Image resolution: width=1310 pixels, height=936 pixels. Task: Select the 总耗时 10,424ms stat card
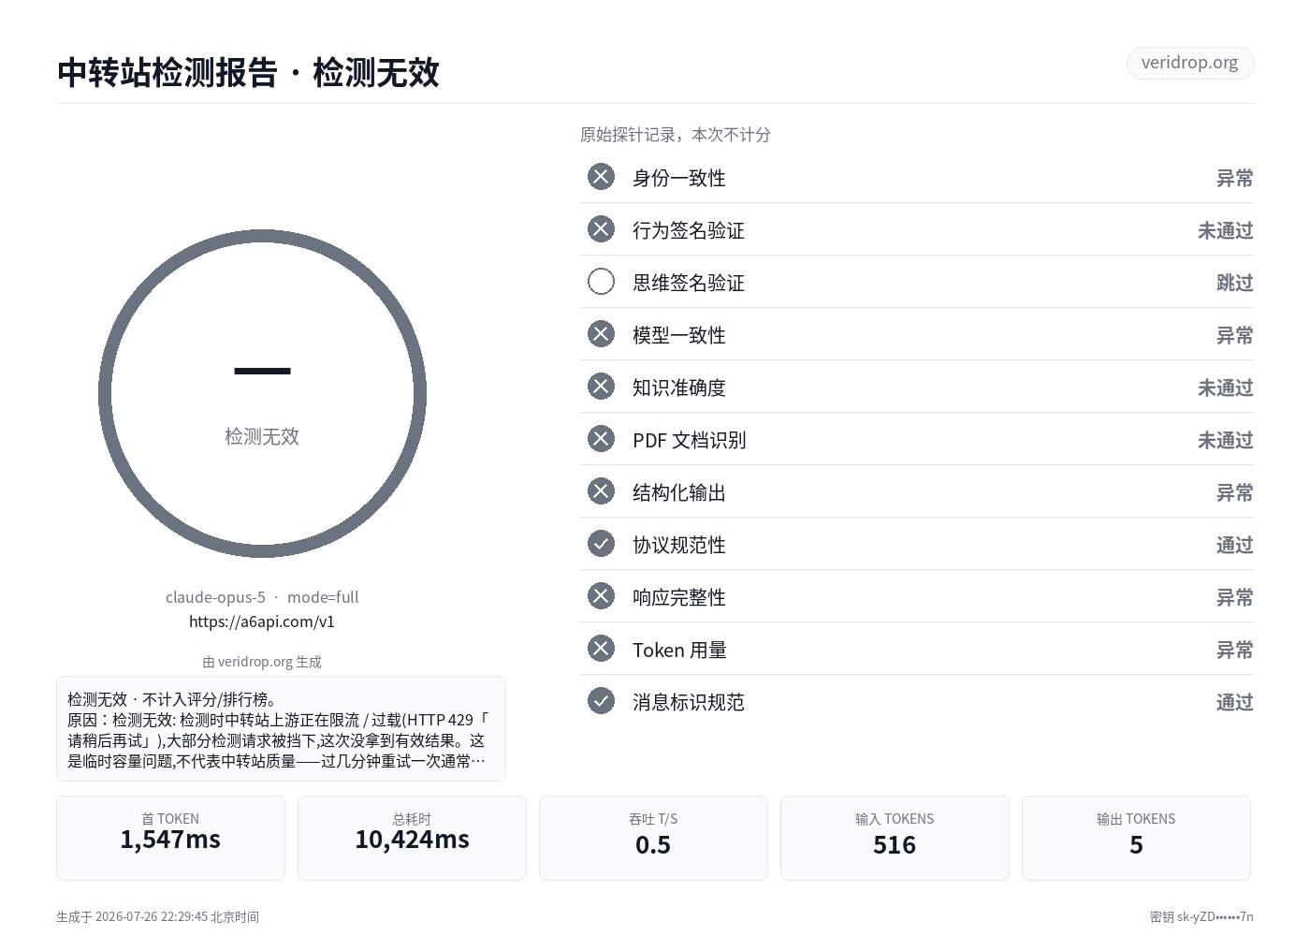click(412, 838)
